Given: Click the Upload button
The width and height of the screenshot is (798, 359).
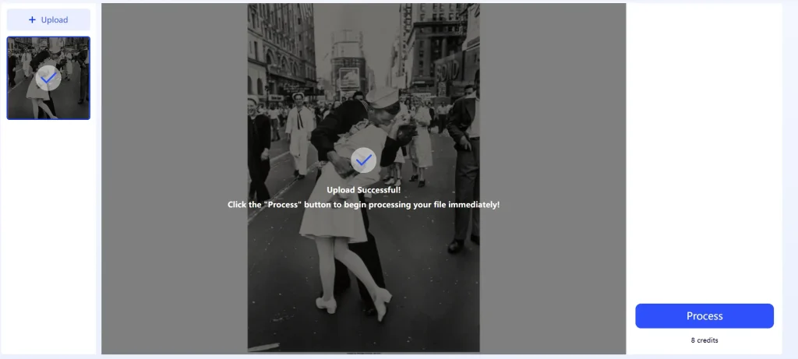Looking at the screenshot, I should [48, 19].
